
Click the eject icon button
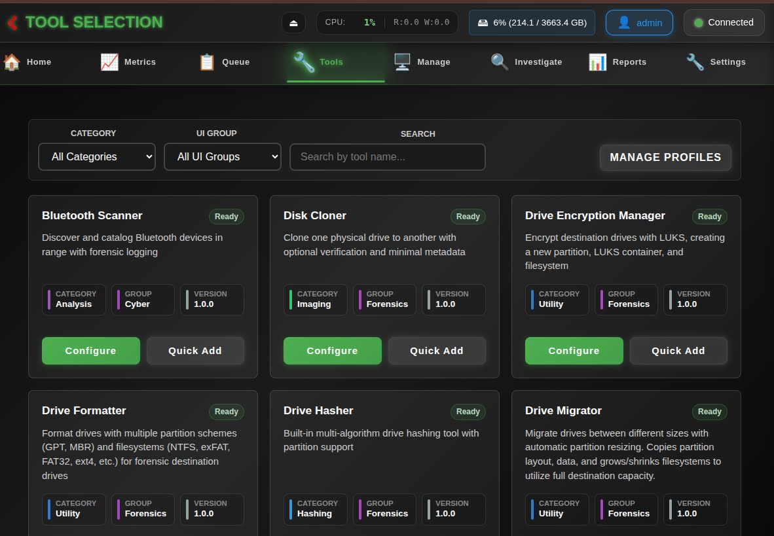[294, 23]
